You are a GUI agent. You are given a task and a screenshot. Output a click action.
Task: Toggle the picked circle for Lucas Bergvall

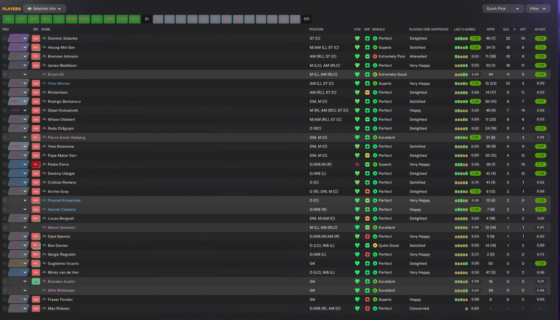[5, 218]
